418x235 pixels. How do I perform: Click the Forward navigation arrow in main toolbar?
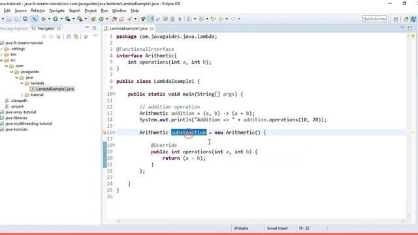233,19
